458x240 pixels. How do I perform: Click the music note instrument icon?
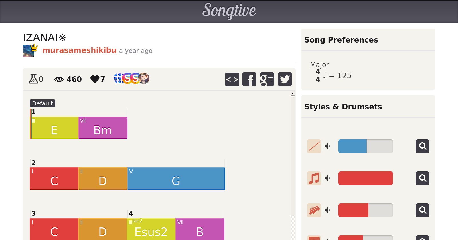(314, 178)
